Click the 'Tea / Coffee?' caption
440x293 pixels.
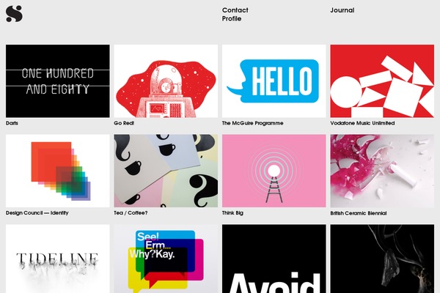[131, 213]
